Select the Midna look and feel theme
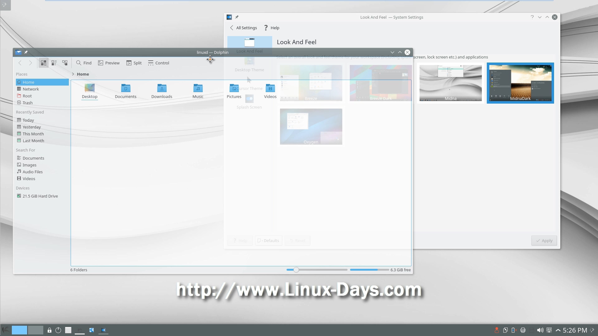 pyautogui.click(x=451, y=83)
